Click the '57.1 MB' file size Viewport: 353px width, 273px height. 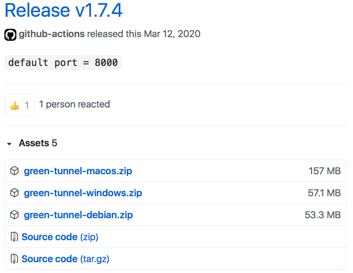(x=324, y=193)
